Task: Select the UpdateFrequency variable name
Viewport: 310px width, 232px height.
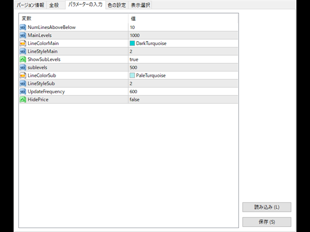Action: click(x=46, y=91)
